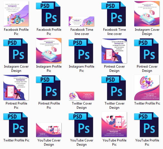This screenshot has height=149, width=163.
Task: Click the YouTube Profile Pic image thumbnail
Action: (114, 124)
